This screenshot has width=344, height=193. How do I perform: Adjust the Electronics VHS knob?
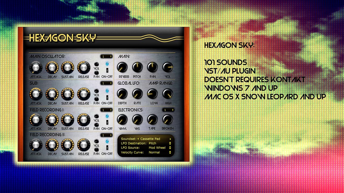(137, 120)
